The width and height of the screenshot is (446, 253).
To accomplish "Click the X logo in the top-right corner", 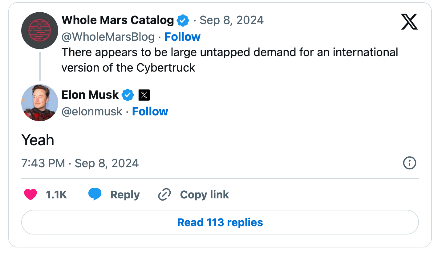I will point(409,22).
